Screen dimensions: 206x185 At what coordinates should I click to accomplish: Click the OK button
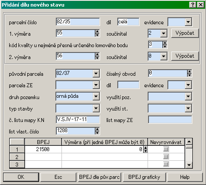point(21,177)
